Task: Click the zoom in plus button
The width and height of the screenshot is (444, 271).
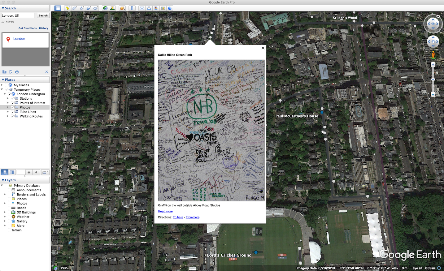Action: pyautogui.click(x=433, y=64)
